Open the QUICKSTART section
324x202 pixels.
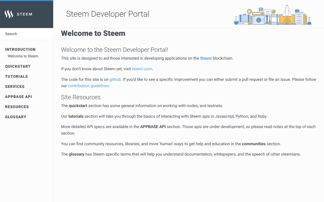pyautogui.click(x=18, y=66)
